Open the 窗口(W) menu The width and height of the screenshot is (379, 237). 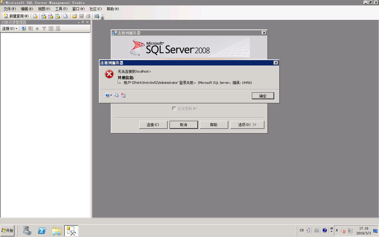pos(78,9)
